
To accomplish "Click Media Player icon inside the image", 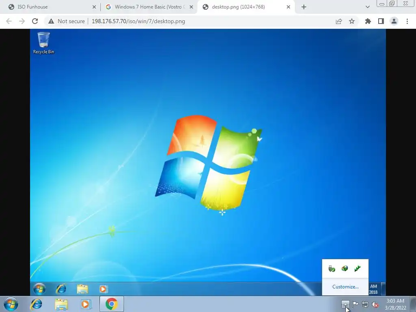I will [104, 289].
